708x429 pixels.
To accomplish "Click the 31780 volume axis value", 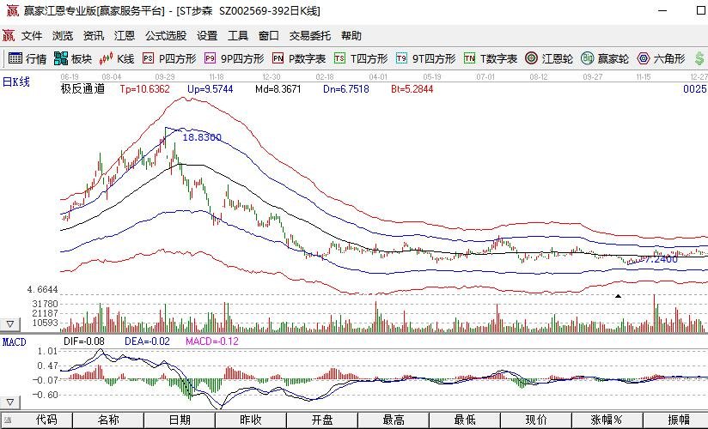I will 46,304.
